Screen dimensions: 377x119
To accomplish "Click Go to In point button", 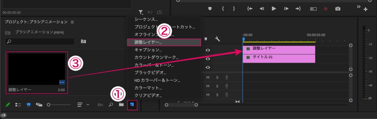I will [x=250, y=9].
